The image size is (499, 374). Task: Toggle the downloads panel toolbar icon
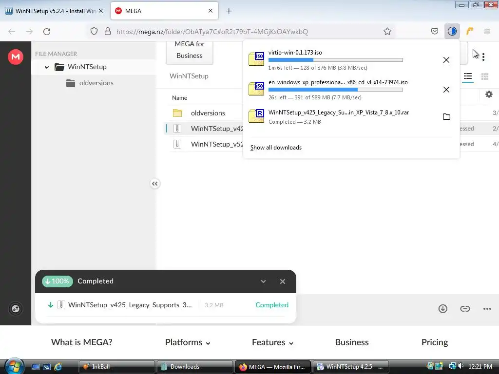click(x=452, y=31)
